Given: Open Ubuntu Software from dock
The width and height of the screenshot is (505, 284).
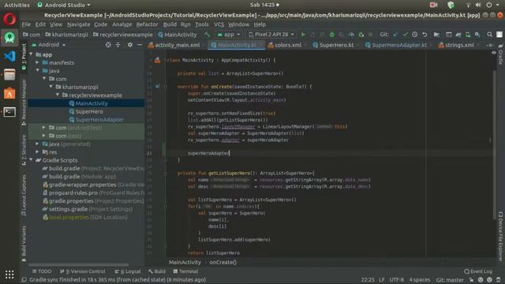Looking at the screenshot, I should pyautogui.click(x=9, y=93).
